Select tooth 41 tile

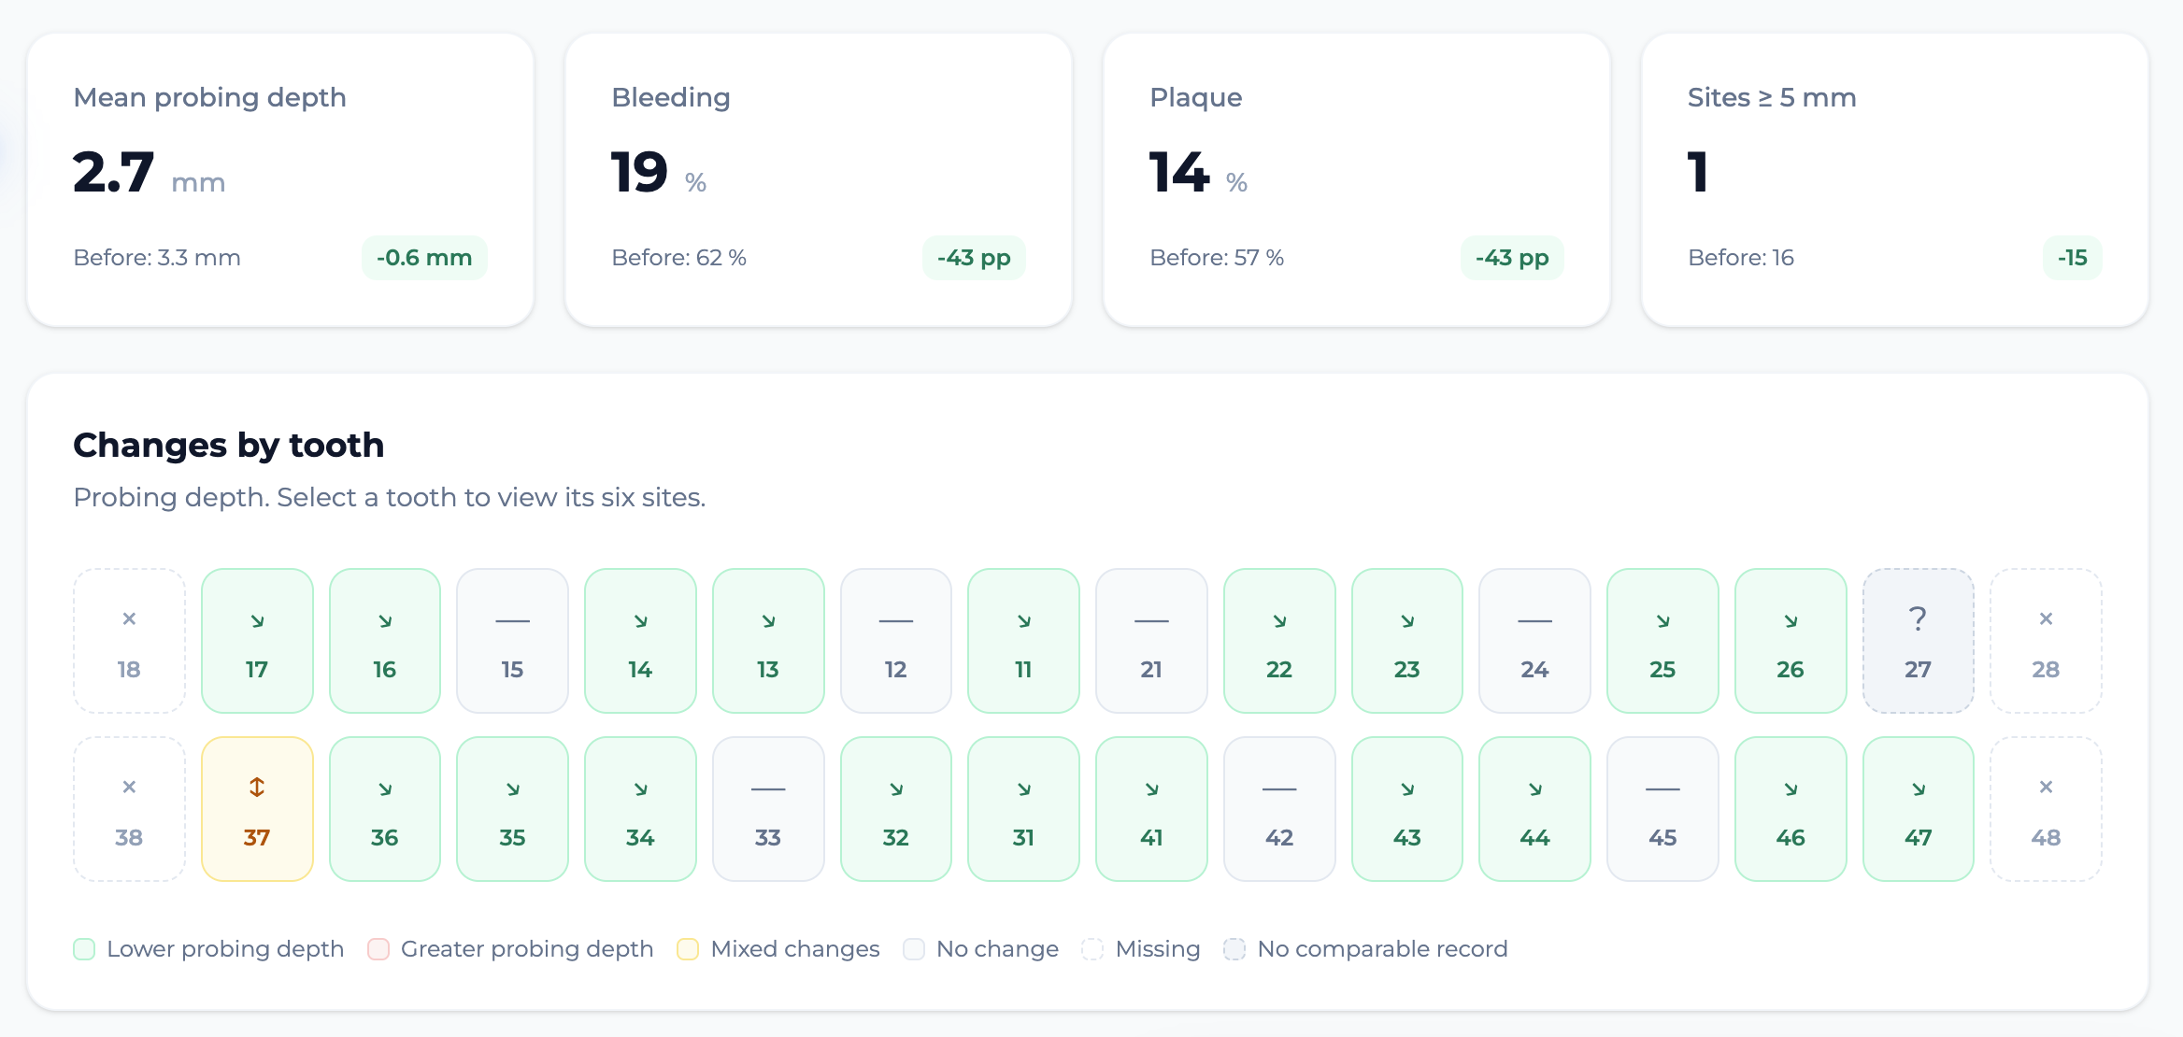pos(1151,809)
